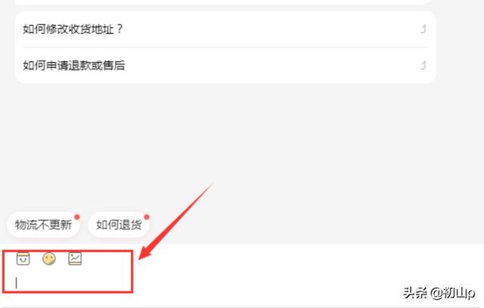Click divider between the two FAQ questions
484x308 pixels.
tap(225, 48)
